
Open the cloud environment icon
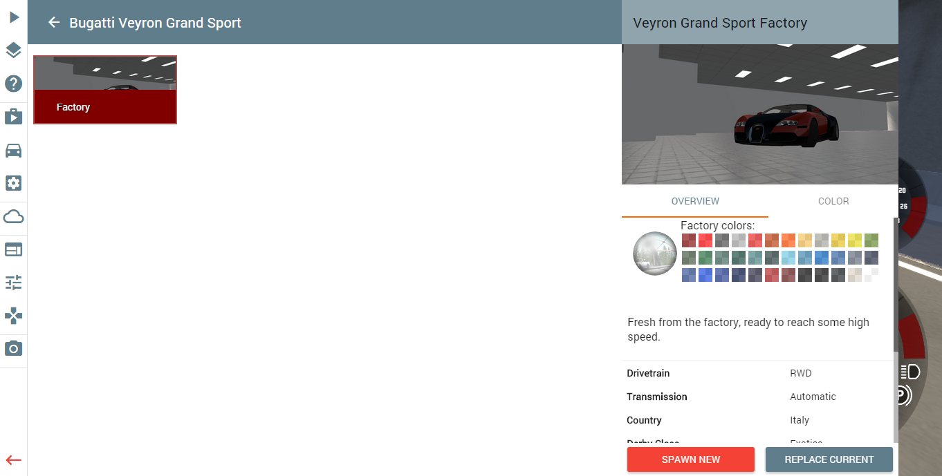pos(14,217)
